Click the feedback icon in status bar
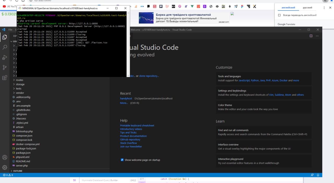Screen dimensions: 334x183 (x=312, y=175)
